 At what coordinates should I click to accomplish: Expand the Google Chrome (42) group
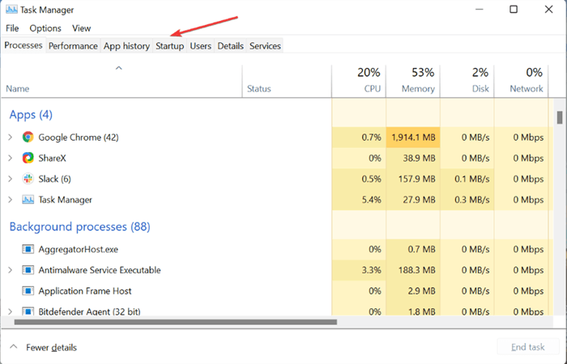pos(10,138)
